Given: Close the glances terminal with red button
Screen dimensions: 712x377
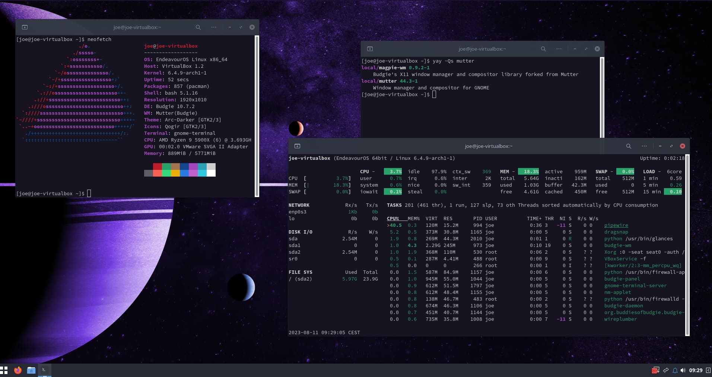Looking at the screenshot, I should click(x=683, y=146).
